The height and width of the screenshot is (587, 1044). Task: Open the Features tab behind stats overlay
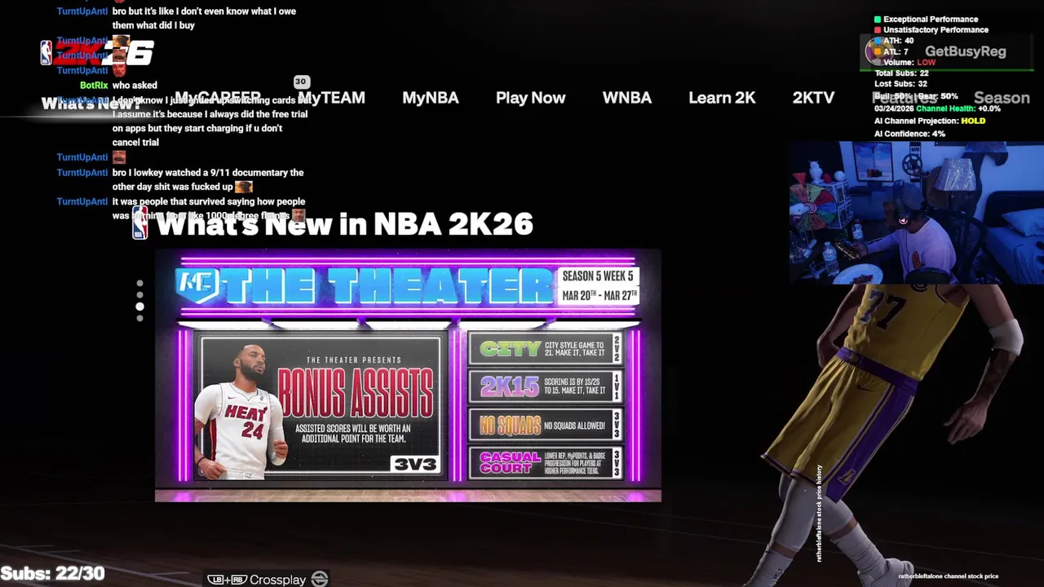(x=904, y=98)
